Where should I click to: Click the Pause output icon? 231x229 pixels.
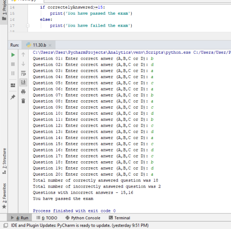click(13, 73)
